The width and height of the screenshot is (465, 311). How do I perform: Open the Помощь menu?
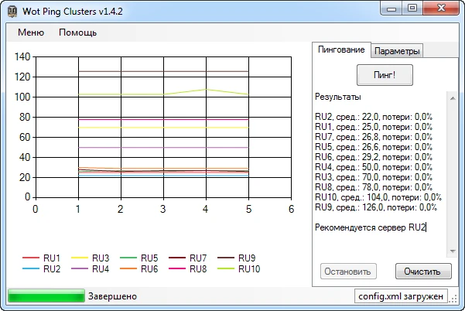coord(78,32)
